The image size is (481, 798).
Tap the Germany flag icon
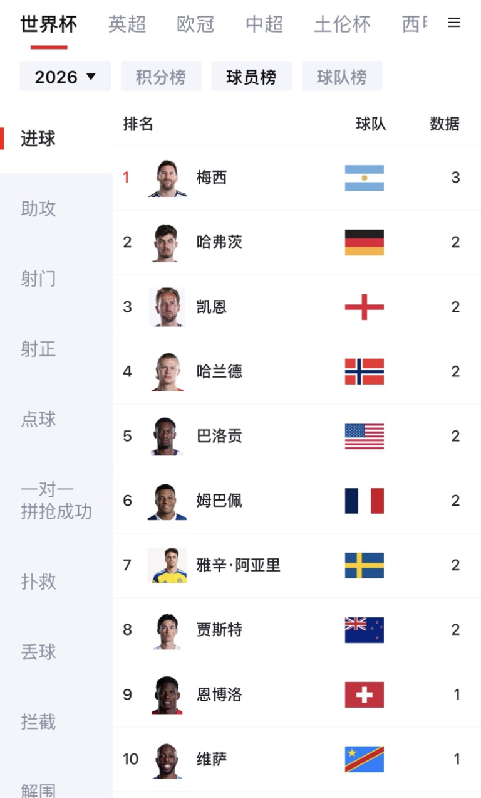tap(364, 242)
